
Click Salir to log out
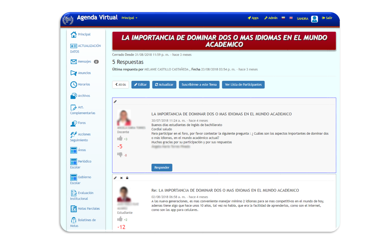[327, 18]
